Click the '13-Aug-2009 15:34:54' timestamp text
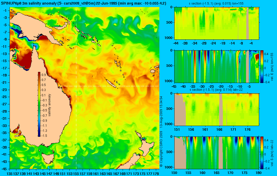This screenshot has height=176, width=277. (161, 112)
